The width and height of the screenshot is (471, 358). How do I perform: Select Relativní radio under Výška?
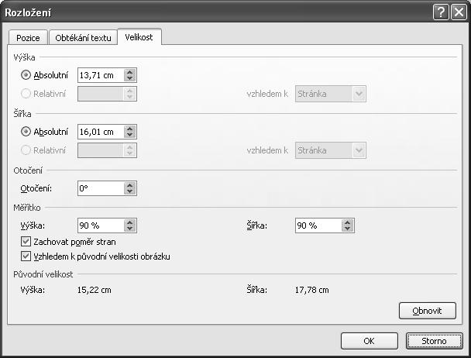[26, 94]
